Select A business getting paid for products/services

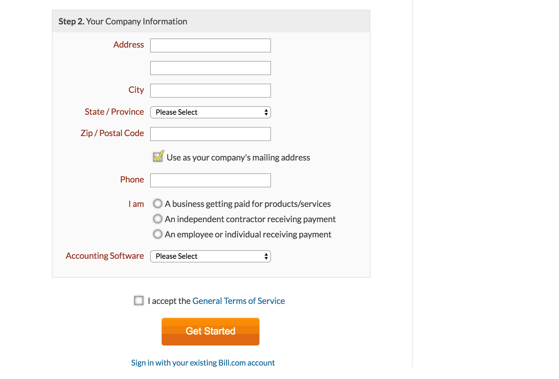(157, 204)
